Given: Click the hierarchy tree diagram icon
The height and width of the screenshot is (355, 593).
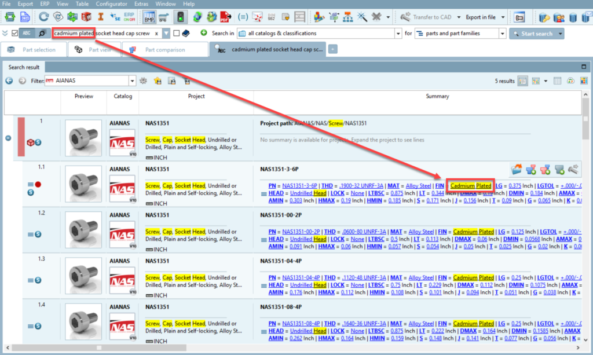Looking at the screenshot, I should point(347,17).
